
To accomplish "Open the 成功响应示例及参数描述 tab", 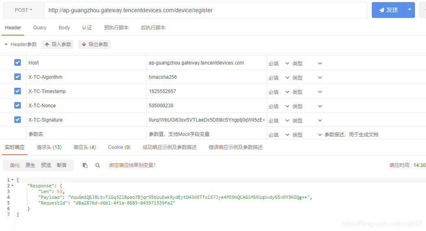I will 170,147.
